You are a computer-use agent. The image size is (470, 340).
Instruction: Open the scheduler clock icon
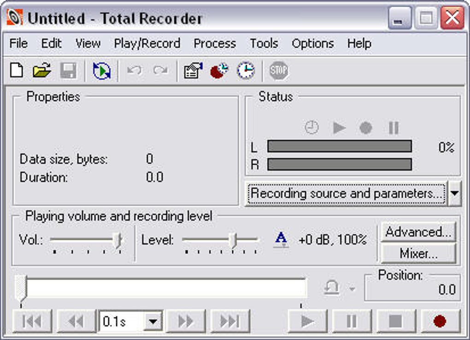point(246,70)
